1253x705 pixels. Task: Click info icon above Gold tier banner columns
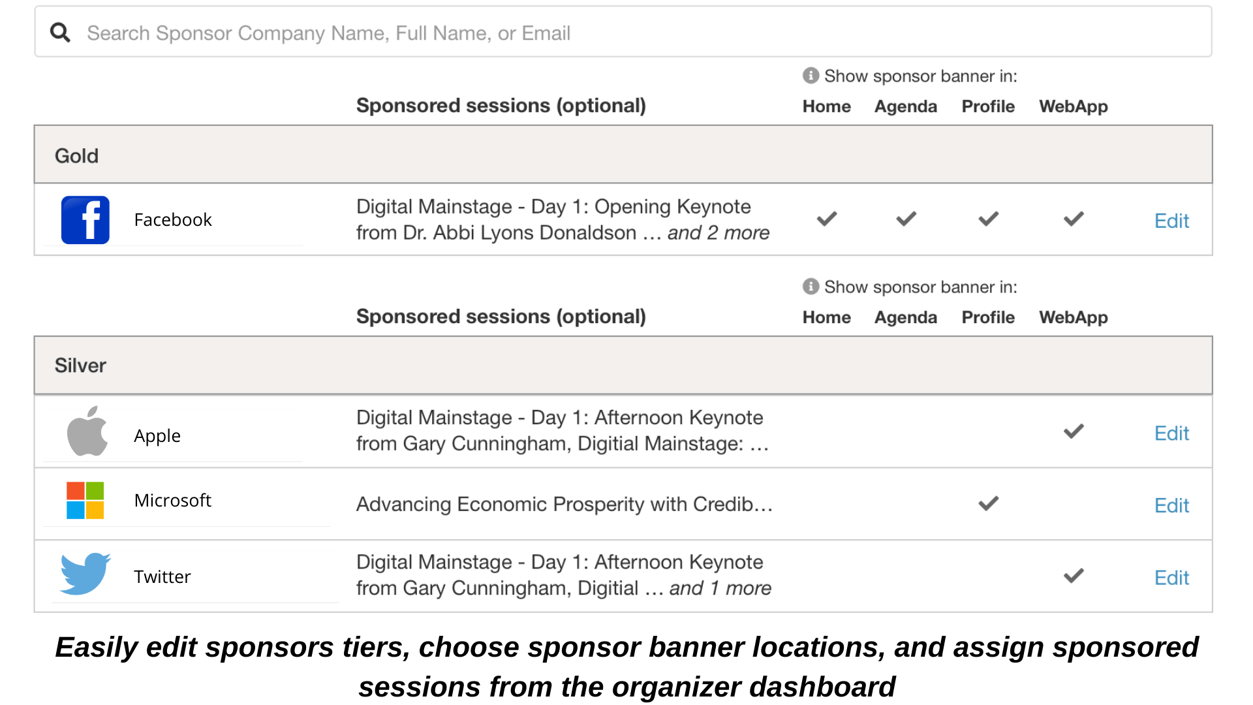811,76
